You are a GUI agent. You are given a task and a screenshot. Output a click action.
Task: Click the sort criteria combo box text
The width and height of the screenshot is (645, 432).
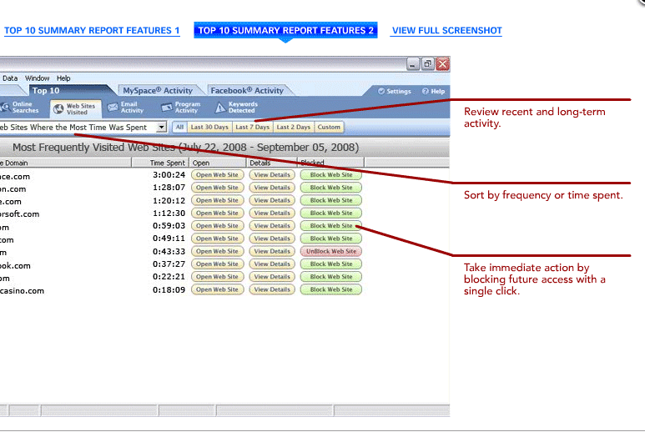tap(73, 128)
